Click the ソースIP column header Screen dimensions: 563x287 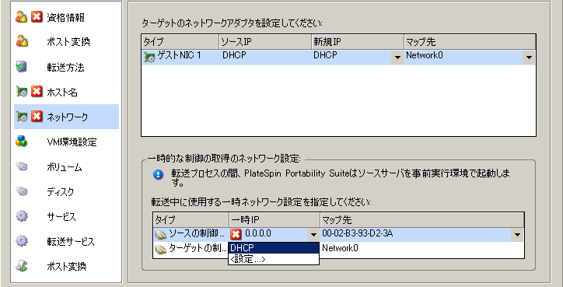pos(265,42)
